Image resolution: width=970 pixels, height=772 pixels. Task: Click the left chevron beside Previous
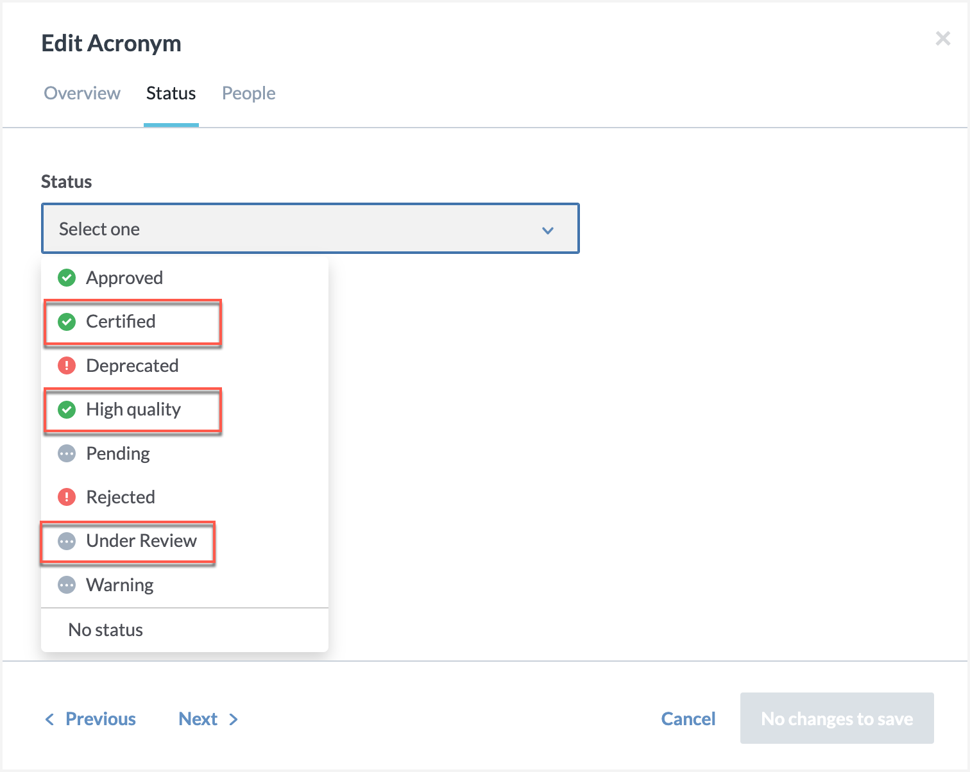pyautogui.click(x=49, y=719)
